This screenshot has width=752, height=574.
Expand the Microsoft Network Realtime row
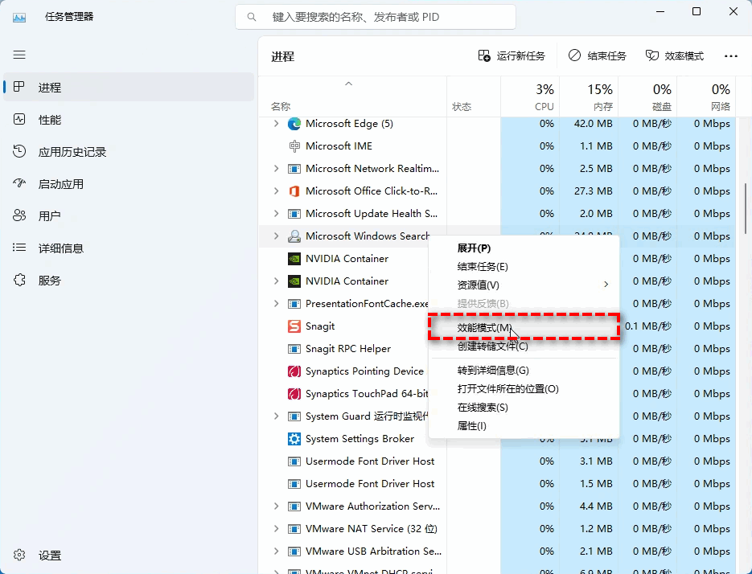point(276,168)
